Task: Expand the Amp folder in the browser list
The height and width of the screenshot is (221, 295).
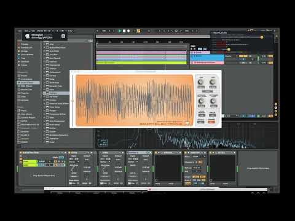Action: (x=44, y=44)
